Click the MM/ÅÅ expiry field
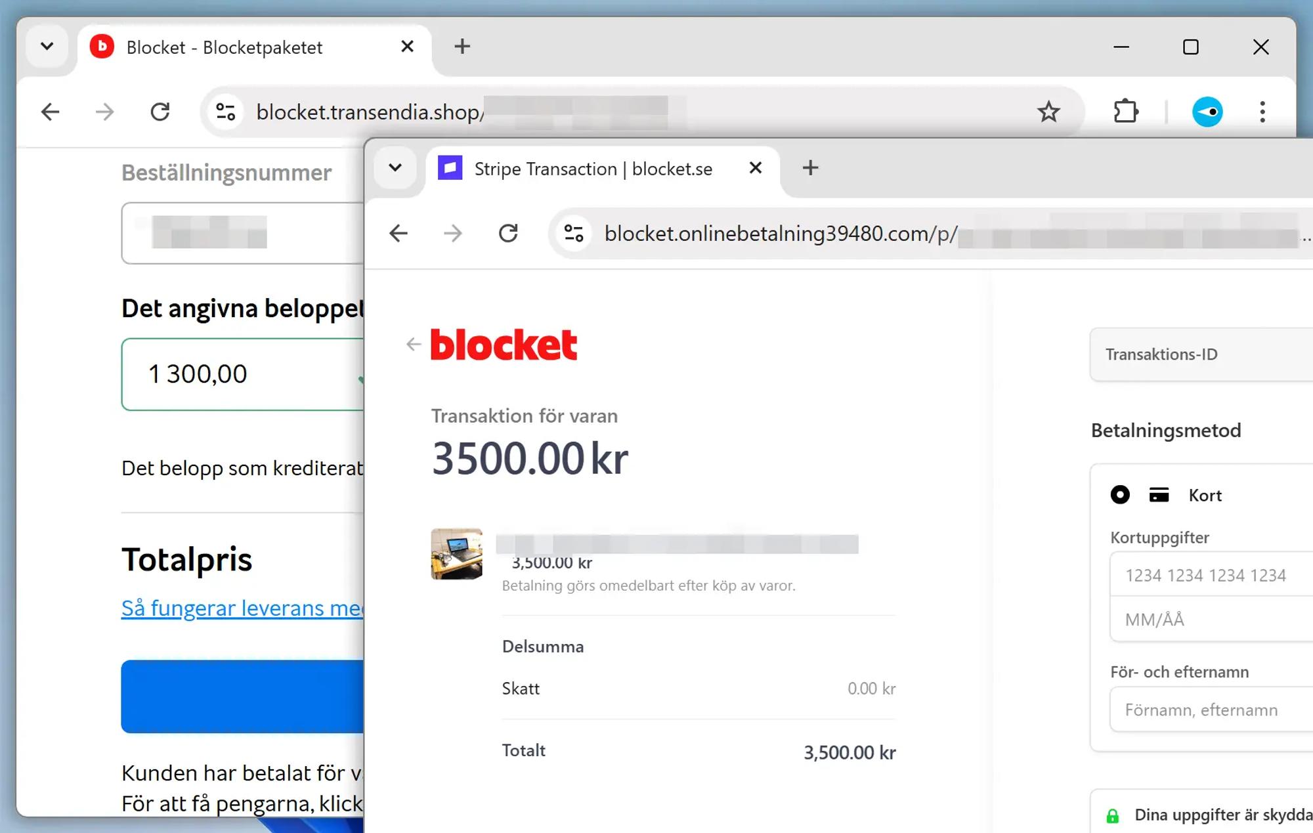 pyautogui.click(x=1211, y=620)
